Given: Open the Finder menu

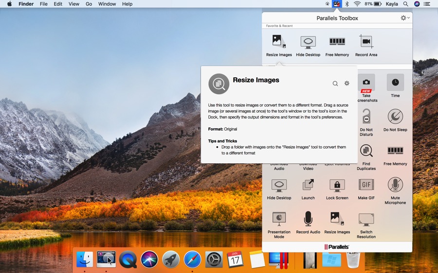Looking at the screenshot, I should click(26, 4).
